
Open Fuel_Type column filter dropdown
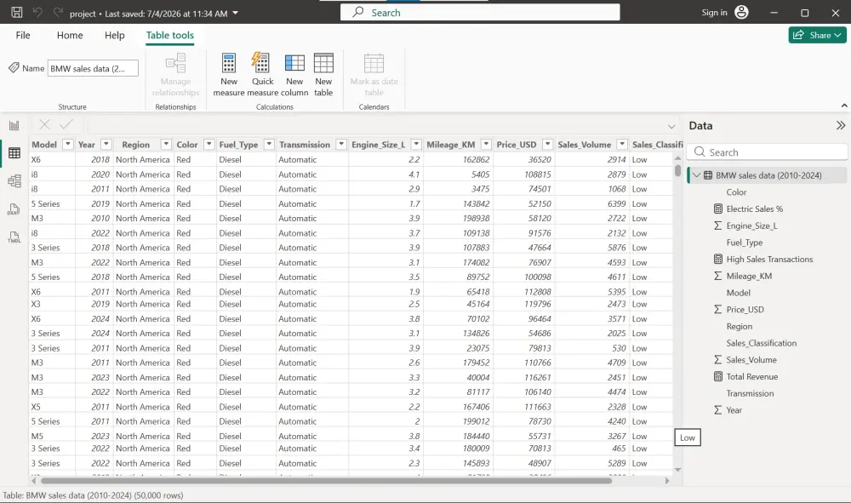(269, 145)
